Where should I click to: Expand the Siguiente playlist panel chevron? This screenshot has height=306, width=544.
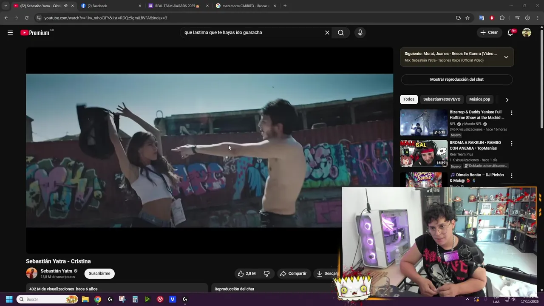pyautogui.click(x=506, y=57)
